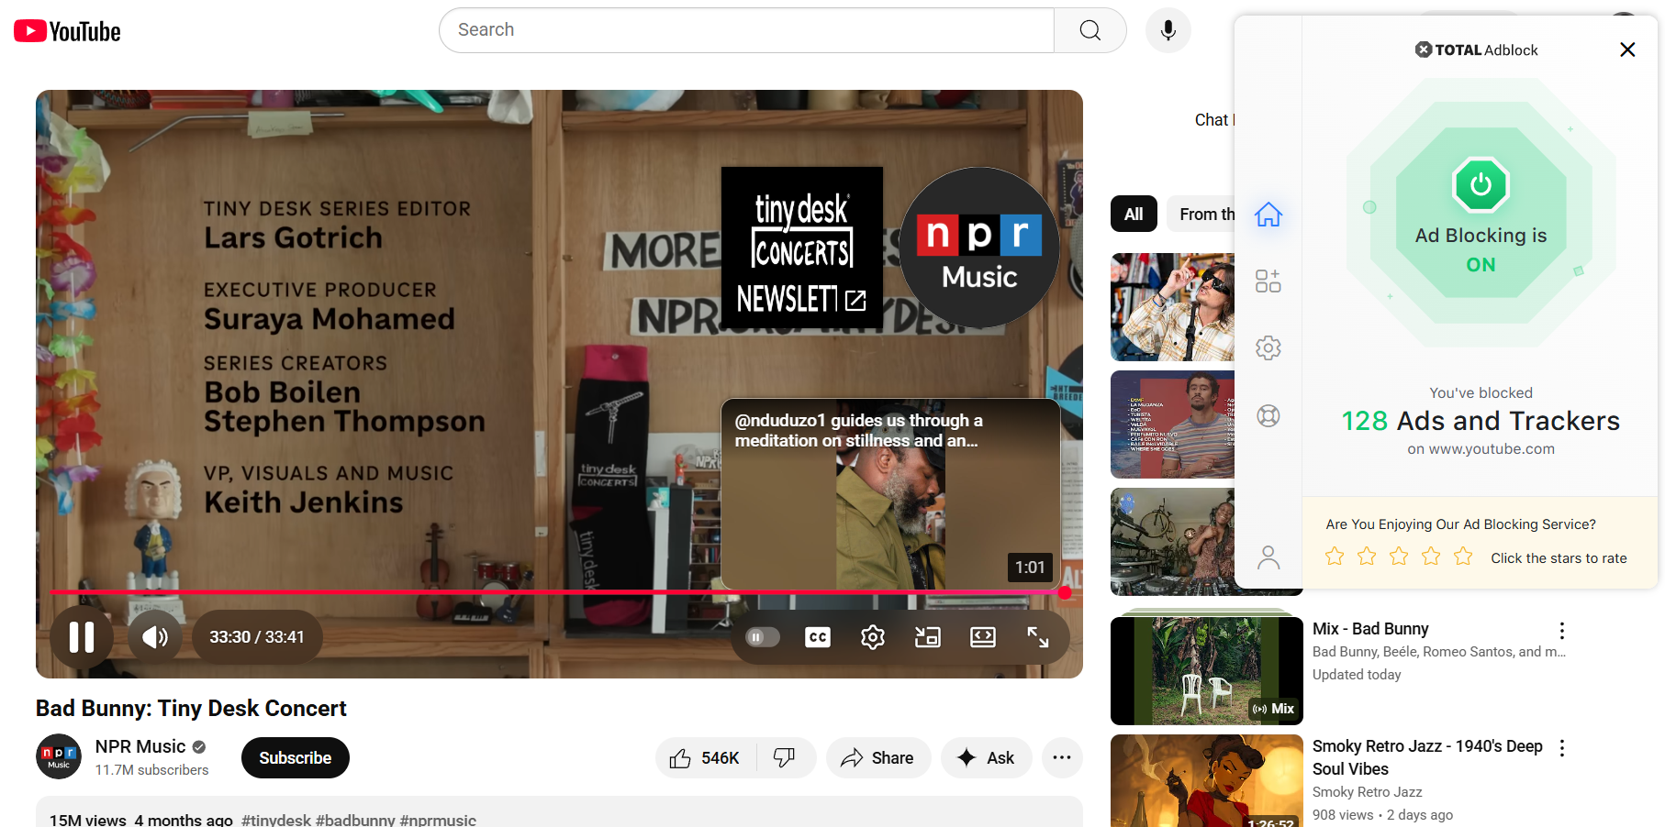The height and width of the screenshot is (827, 1665).
Task: Open the YouTube home logo
Action: [x=67, y=31]
